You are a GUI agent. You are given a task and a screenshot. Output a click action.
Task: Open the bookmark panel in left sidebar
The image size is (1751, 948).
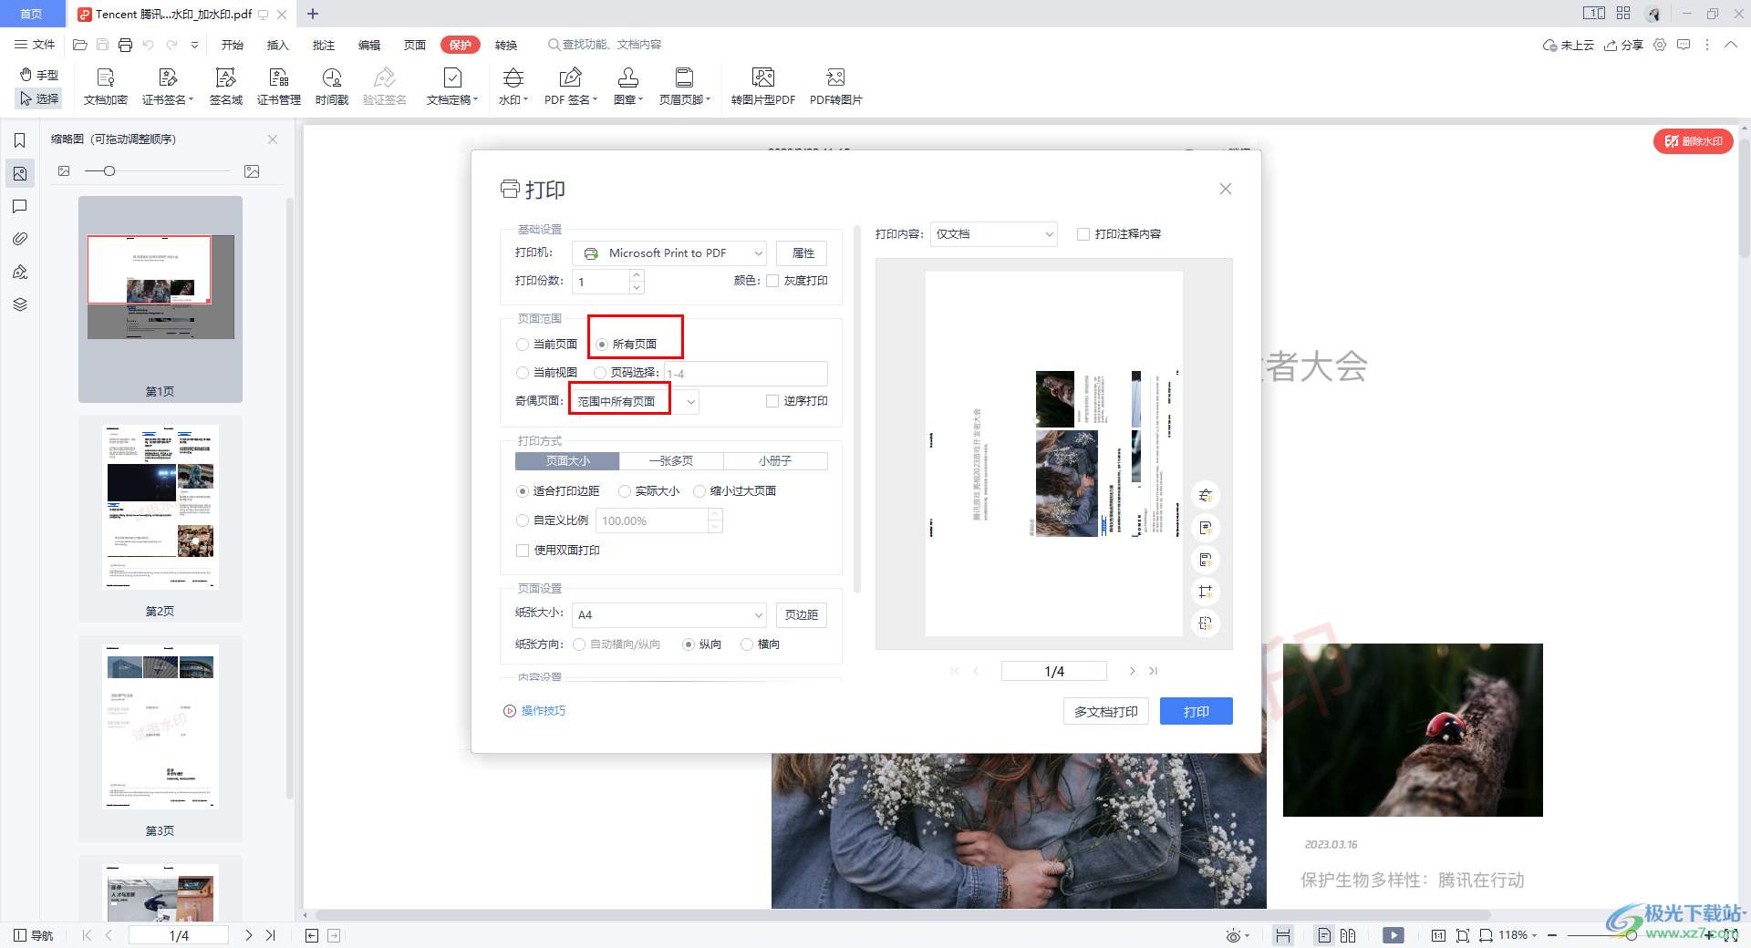(x=19, y=140)
